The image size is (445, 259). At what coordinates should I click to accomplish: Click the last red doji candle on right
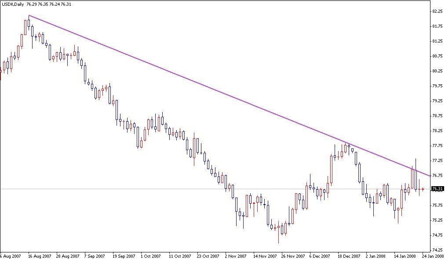coord(423,189)
